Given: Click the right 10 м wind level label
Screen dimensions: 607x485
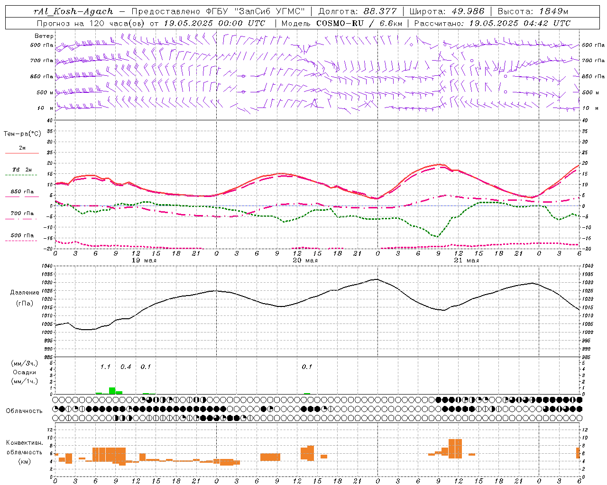Looking at the screenshot, I should (590, 108).
